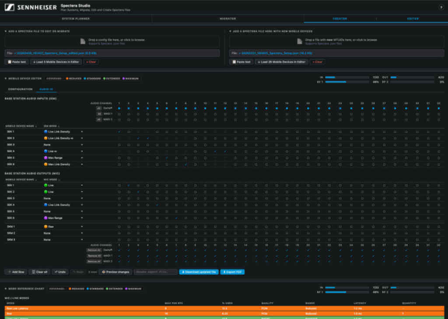Clear the edit-or-migrate file with red Clear

coord(91,62)
